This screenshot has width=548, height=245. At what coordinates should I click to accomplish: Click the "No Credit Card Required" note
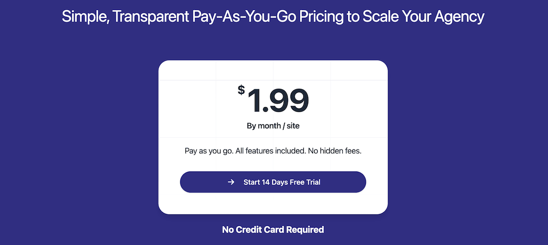point(273,229)
